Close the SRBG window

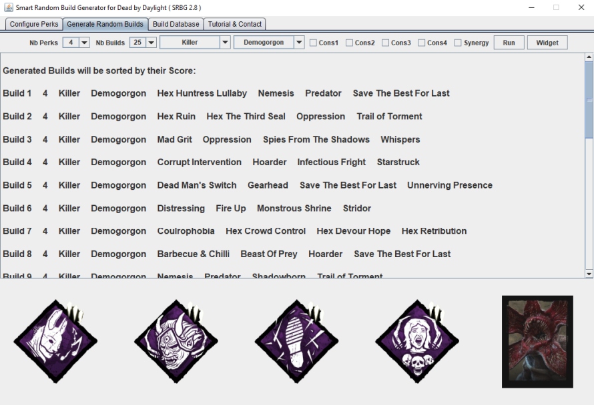(581, 7)
